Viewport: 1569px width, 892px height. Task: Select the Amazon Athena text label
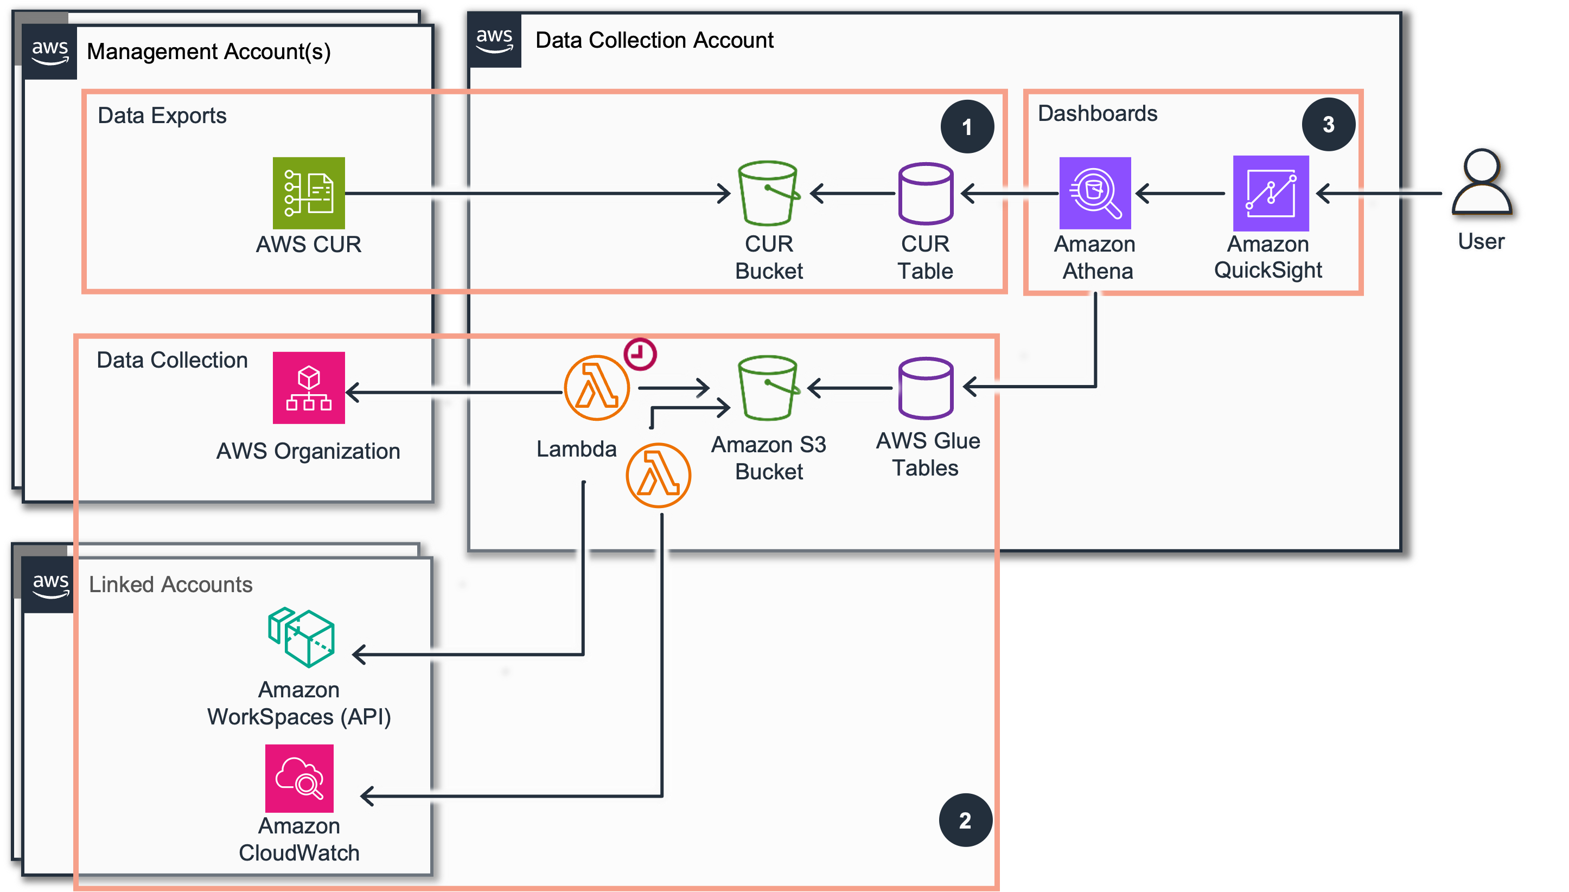coord(1095,258)
